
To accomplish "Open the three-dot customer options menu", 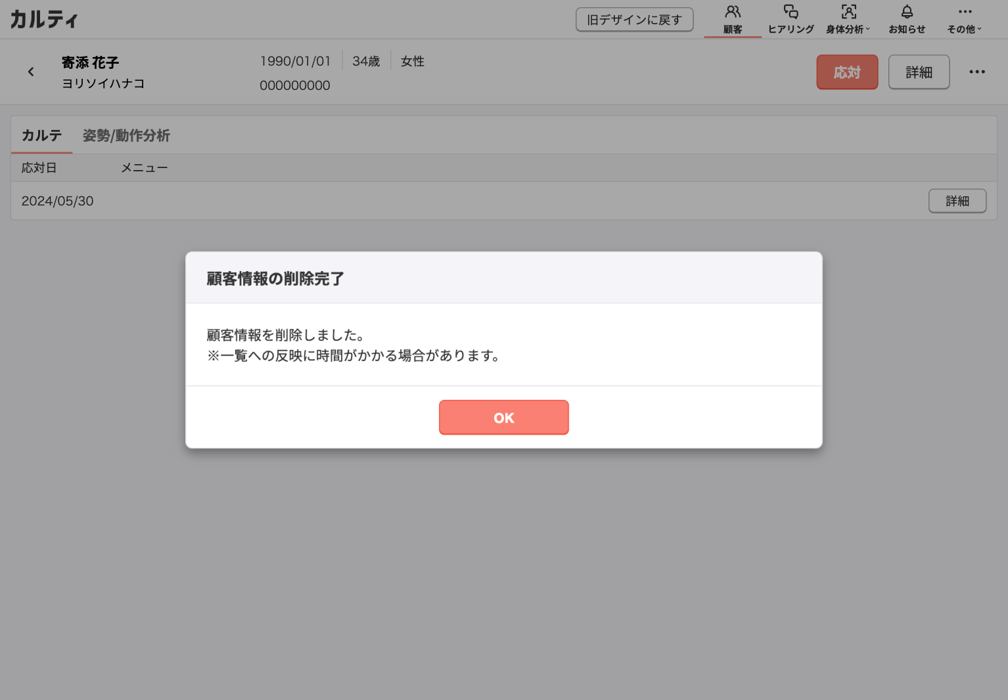I will [x=977, y=72].
